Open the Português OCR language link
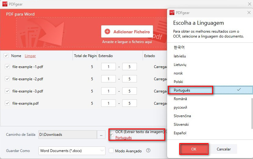Viewport: 253px width, 159px height. (x=123, y=138)
